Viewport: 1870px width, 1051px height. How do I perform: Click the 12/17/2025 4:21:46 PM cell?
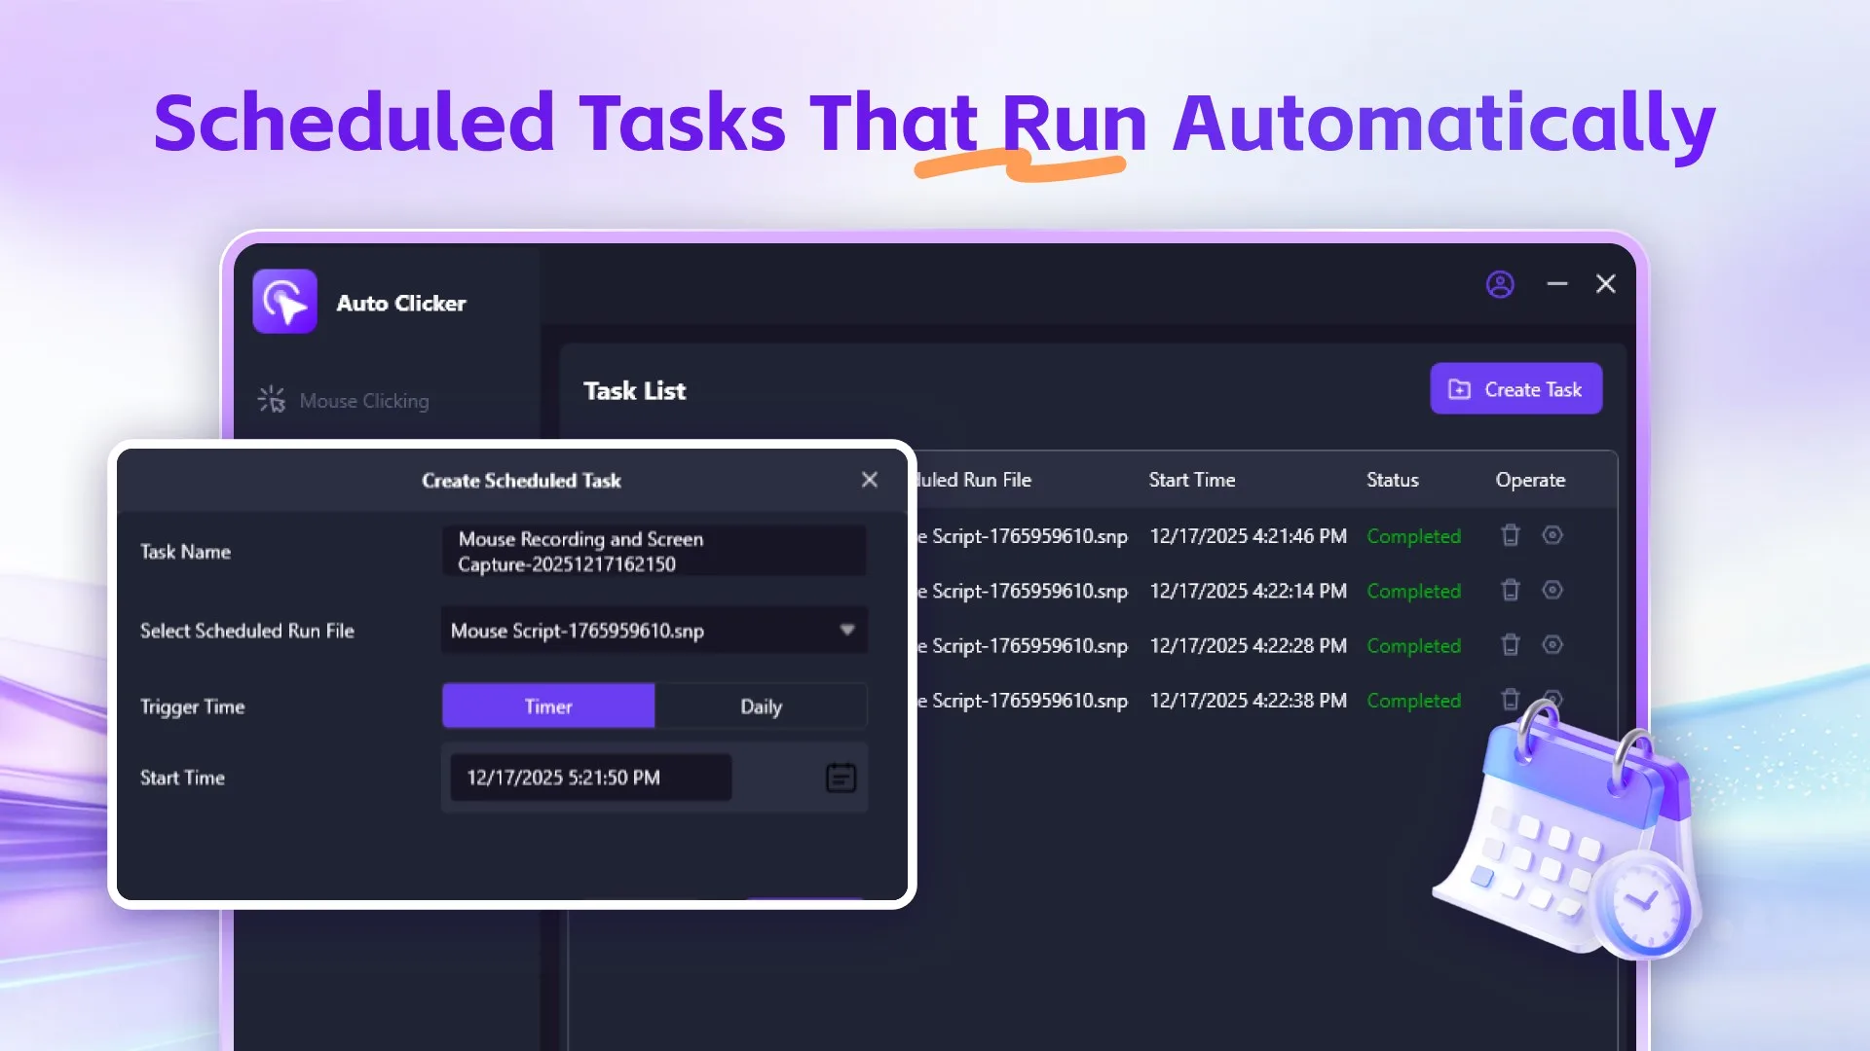[1249, 536]
